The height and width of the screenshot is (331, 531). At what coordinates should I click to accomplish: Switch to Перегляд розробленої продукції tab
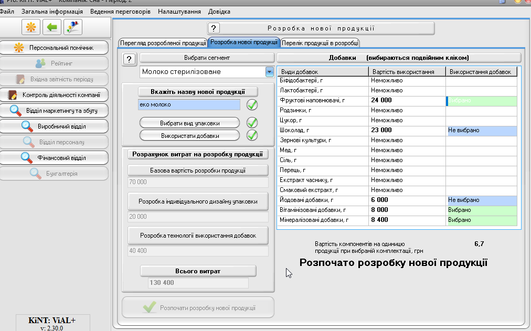click(163, 43)
